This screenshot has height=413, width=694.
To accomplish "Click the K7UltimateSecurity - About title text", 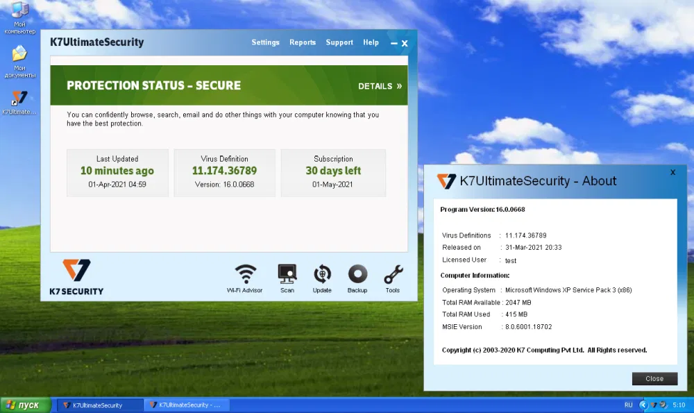I will click(539, 180).
